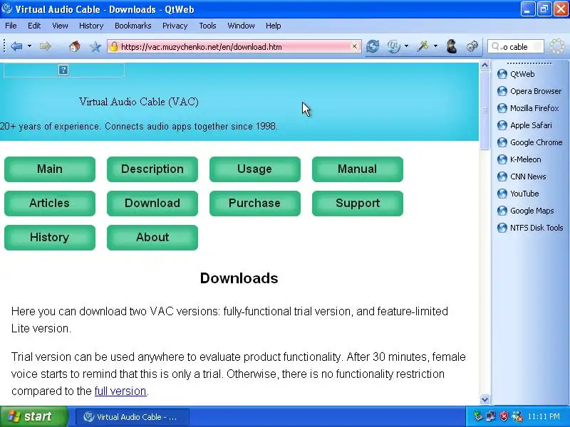This screenshot has width=570, height=427.
Task: Select the Virtual Audio Cable taskbar item
Action: [133, 417]
